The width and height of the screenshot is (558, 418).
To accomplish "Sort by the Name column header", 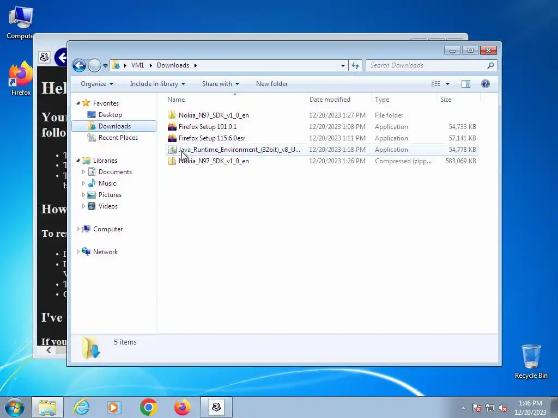I will point(234,100).
